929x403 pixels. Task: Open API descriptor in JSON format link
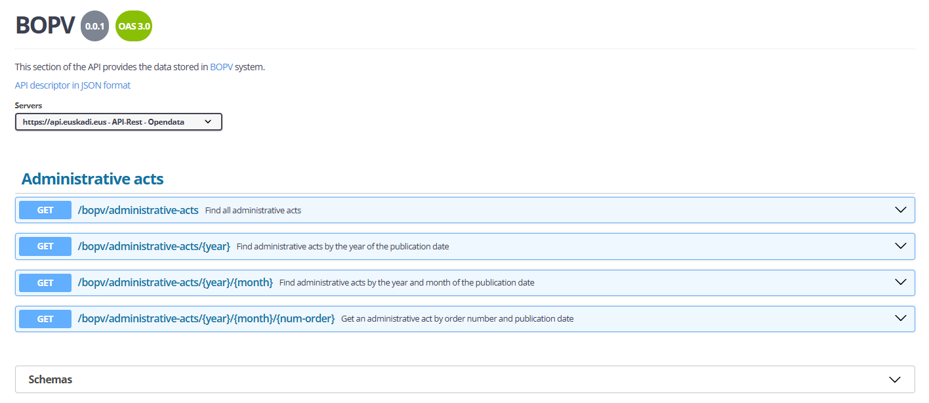pyautogui.click(x=73, y=85)
